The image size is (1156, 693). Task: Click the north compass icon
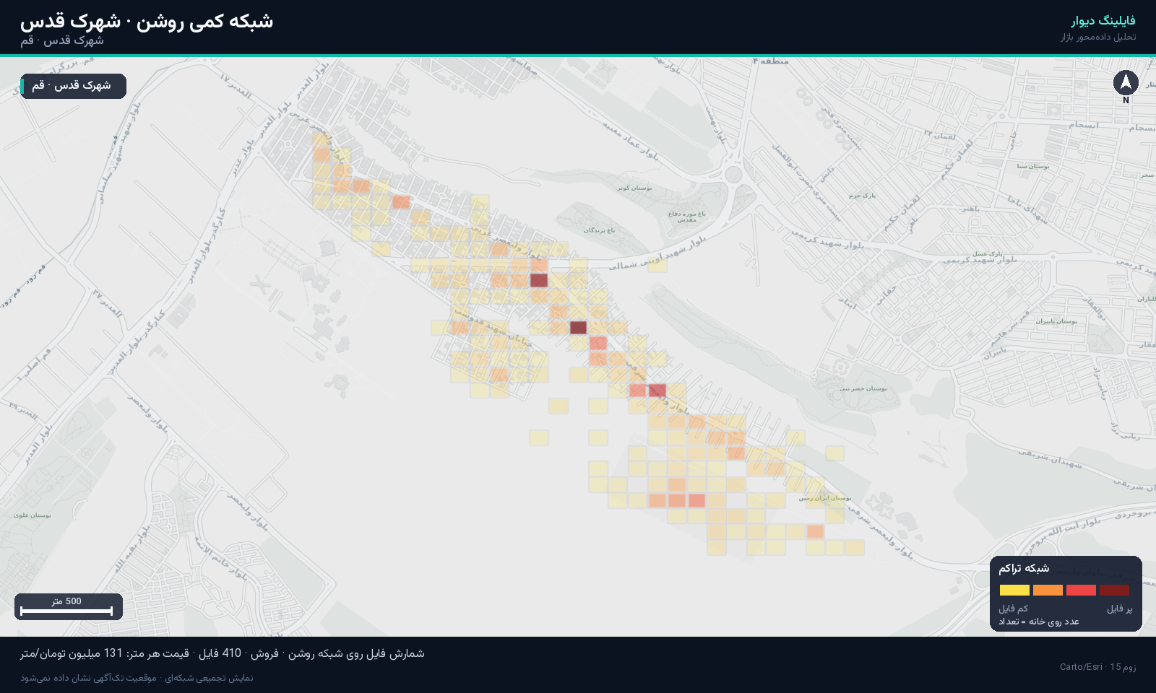[1126, 83]
